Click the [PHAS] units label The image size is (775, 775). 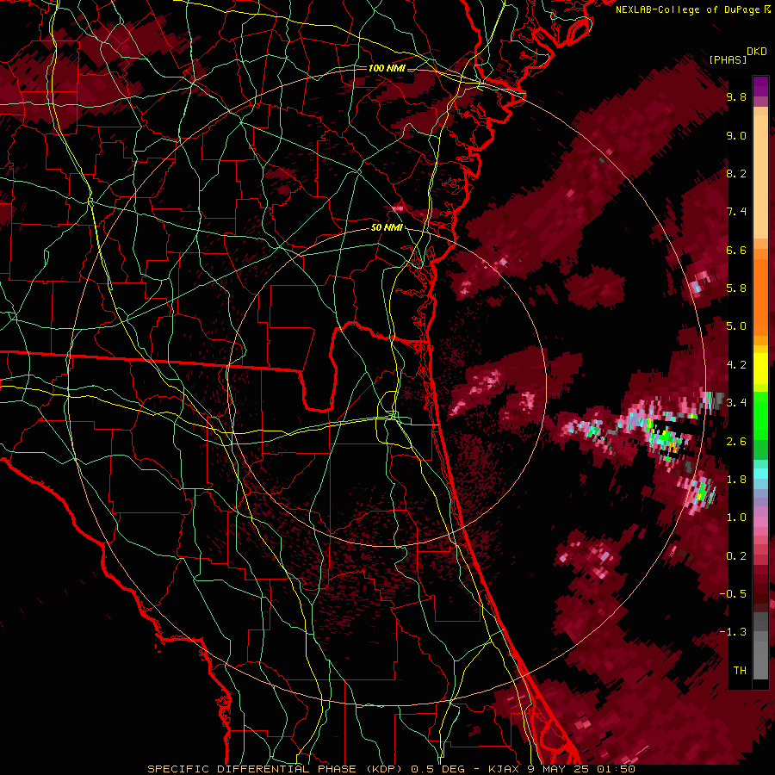728,60
